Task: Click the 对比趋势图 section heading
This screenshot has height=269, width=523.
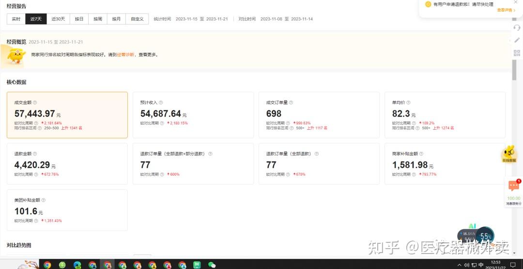Action: 19,245
